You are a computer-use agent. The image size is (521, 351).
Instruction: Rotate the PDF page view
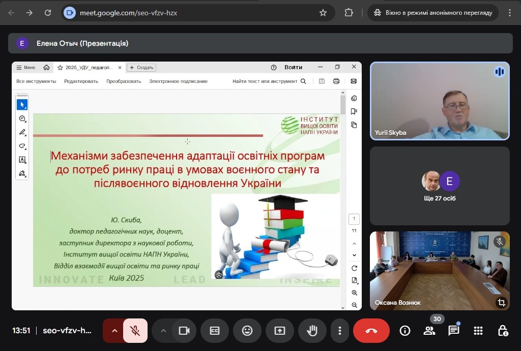click(354, 268)
